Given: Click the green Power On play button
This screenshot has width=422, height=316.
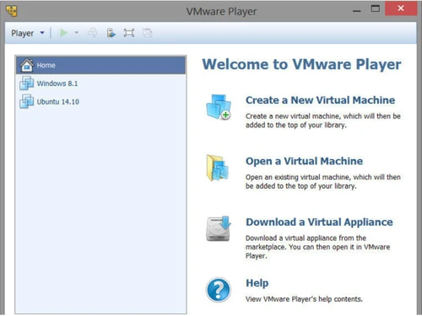Looking at the screenshot, I should pyautogui.click(x=63, y=33).
